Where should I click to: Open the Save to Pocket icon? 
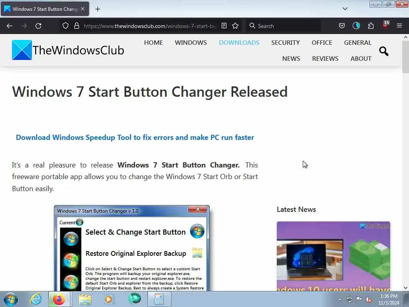[342, 26]
